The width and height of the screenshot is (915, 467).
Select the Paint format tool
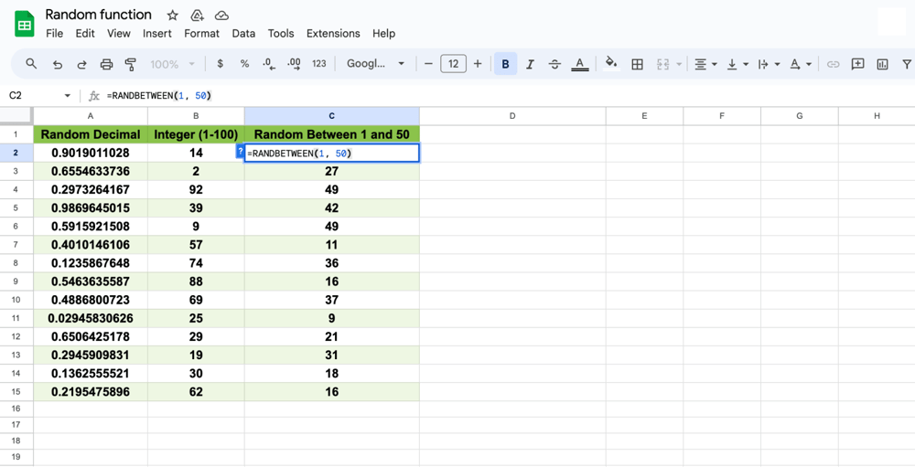(x=130, y=64)
